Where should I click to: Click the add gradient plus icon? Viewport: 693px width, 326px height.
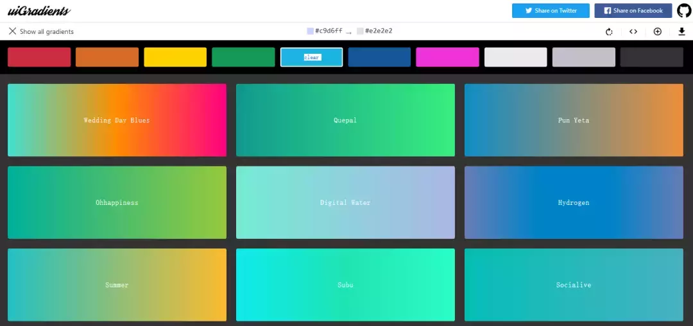point(658,32)
